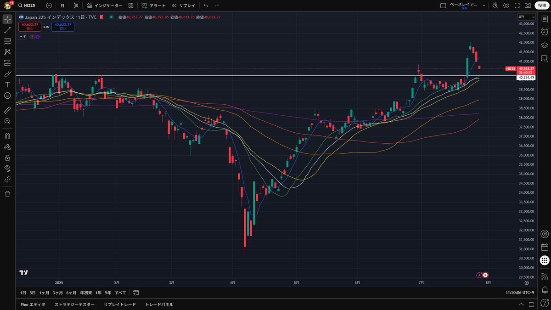Open chart settings hexagon gear icon

pyautogui.click(x=506, y=6)
